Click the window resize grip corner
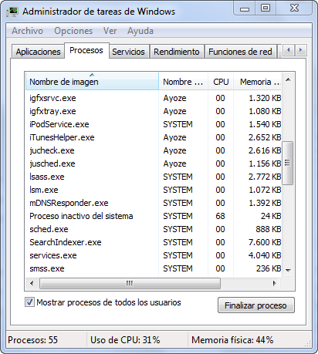 point(308,343)
